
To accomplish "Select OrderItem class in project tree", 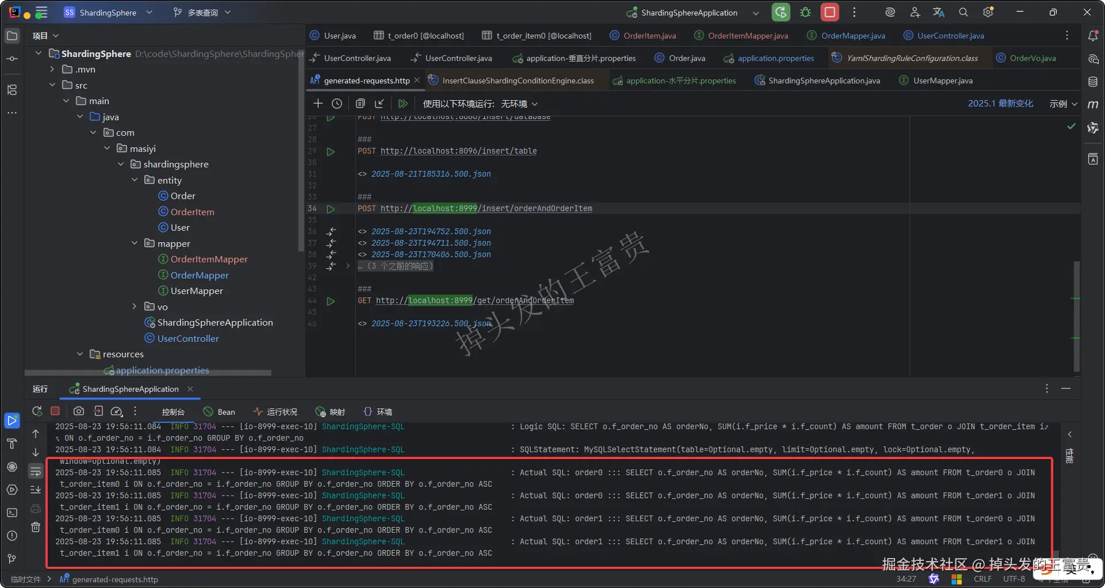I will (192, 212).
